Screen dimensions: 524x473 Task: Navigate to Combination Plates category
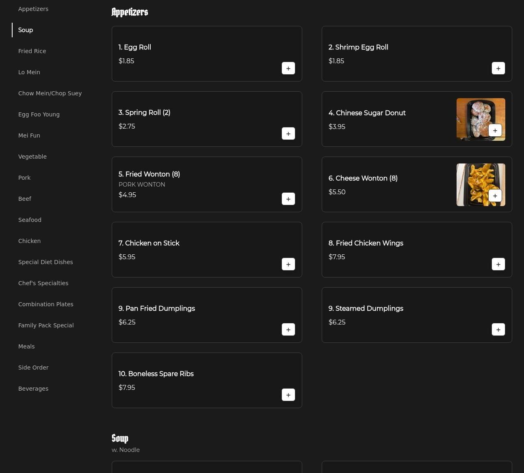45,304
